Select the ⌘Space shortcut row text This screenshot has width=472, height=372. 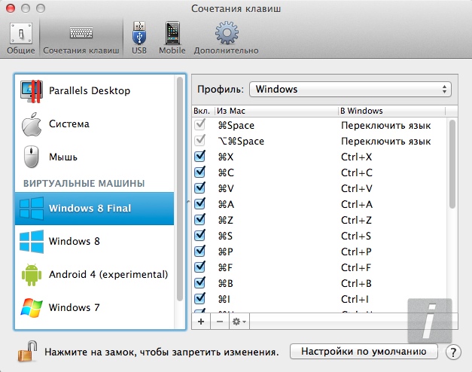236,125
